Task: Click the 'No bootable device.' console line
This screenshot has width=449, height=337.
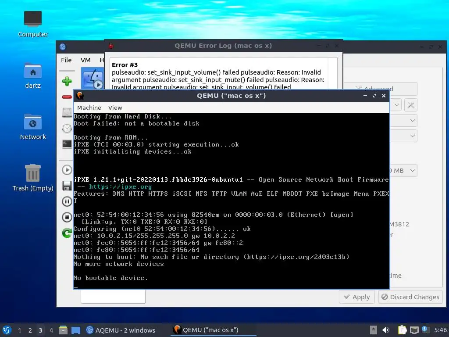Action: (110, 278)
